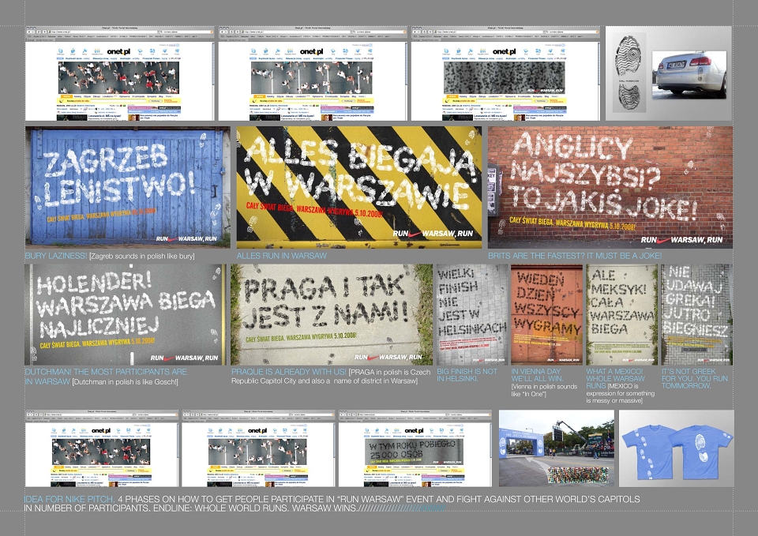Select the WIELKI FINISH NIE JEST W HELSINKACH poster
The height and width of the screenshot is (536, 758).
pos(472,314)
